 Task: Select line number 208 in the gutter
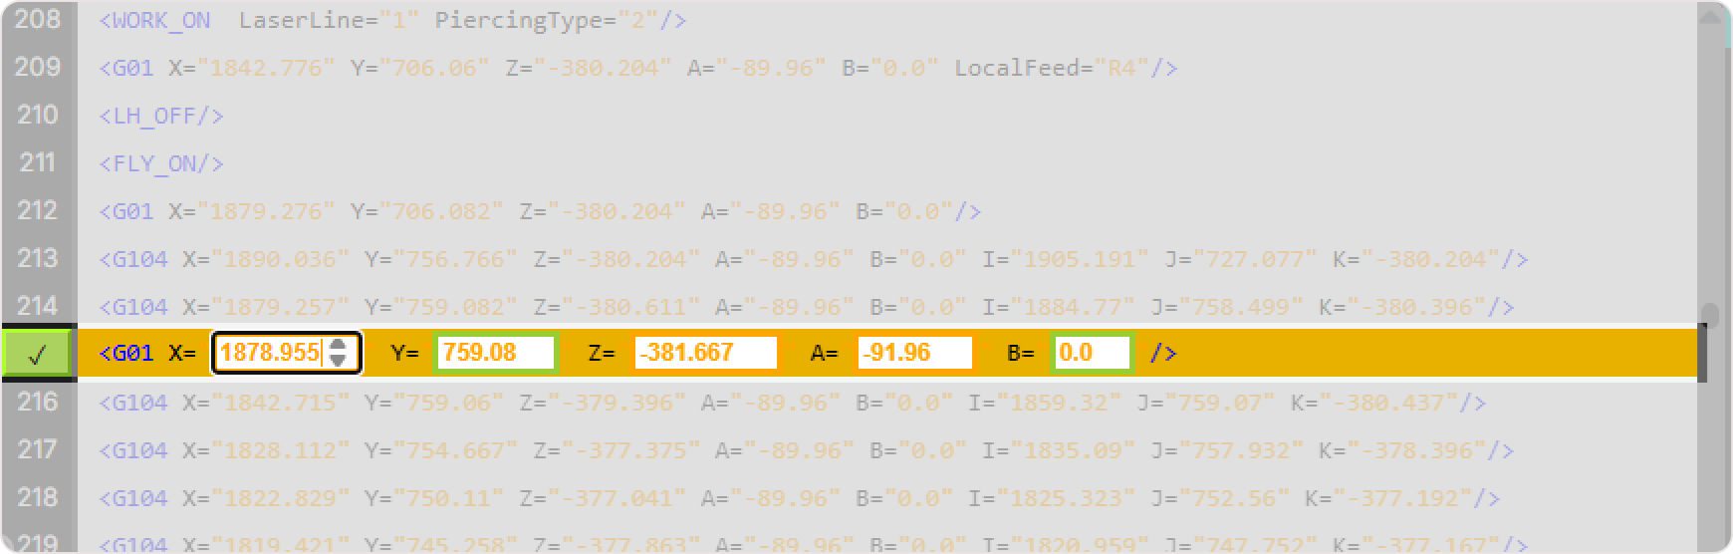click(x=38, y=20)
